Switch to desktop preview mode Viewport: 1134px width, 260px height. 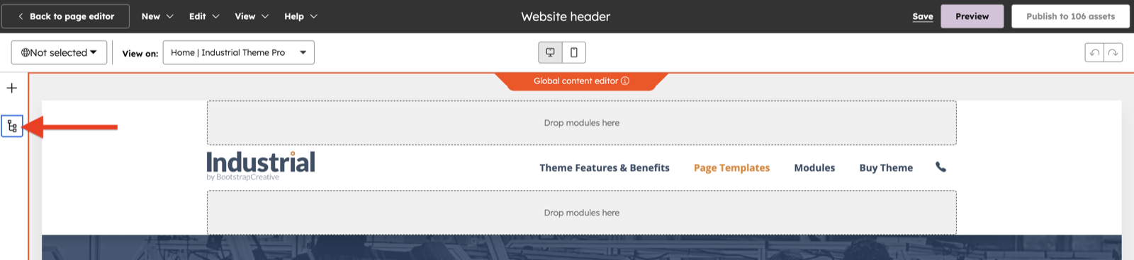(x=550, y=52)
